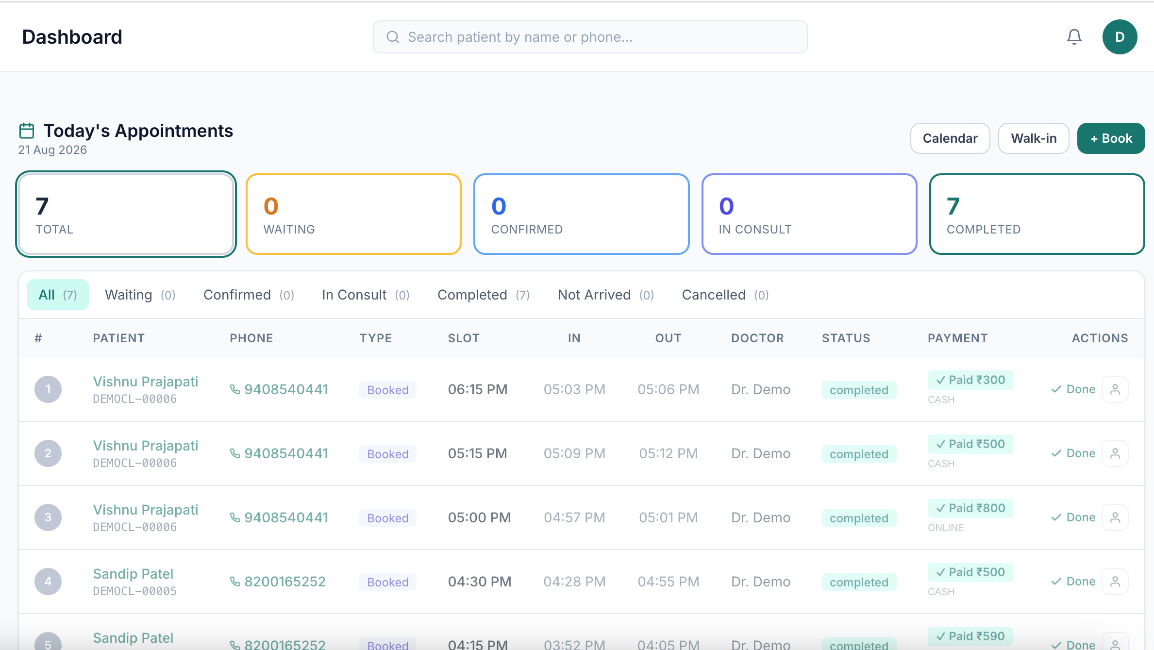Click the PAYMENT column header
The height and width of the screenshot is (650, 1154).
pyautogui.click(x=957, y=338)
